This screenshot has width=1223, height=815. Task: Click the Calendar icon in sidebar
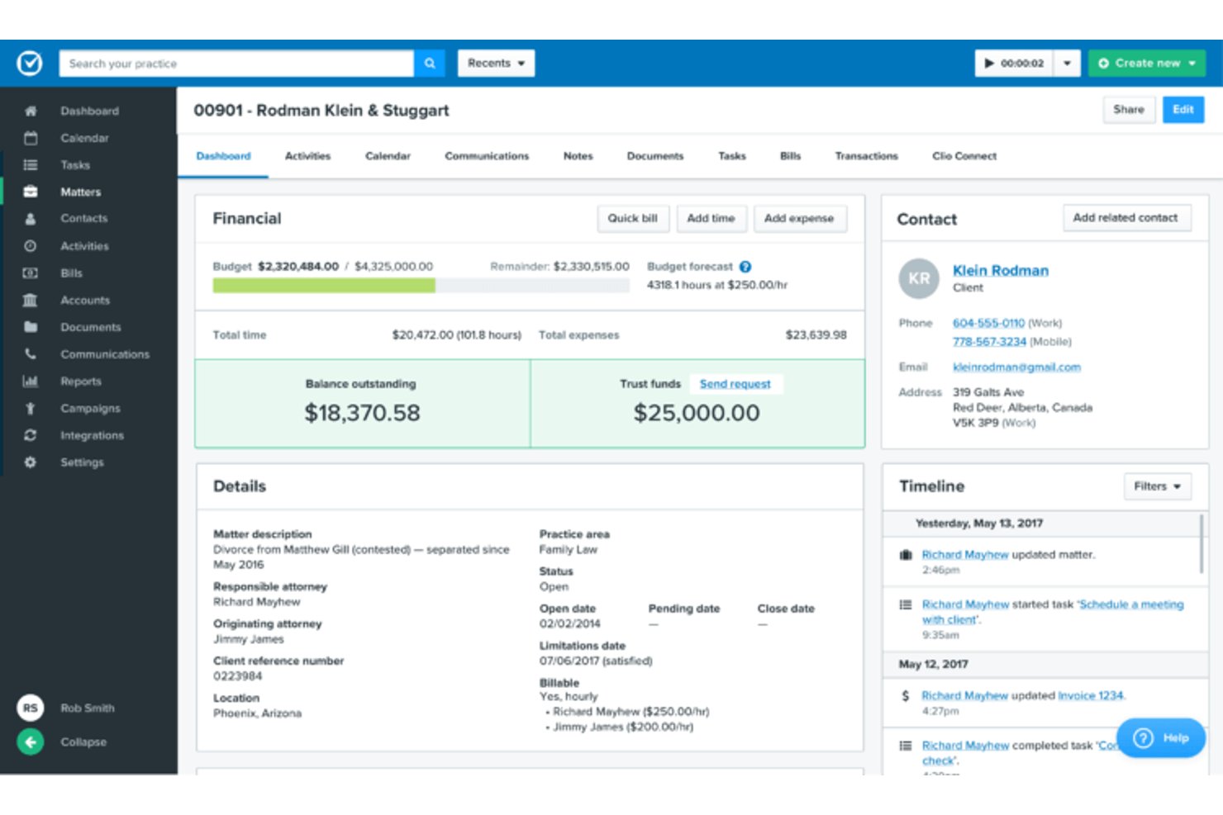coord(31,138)
